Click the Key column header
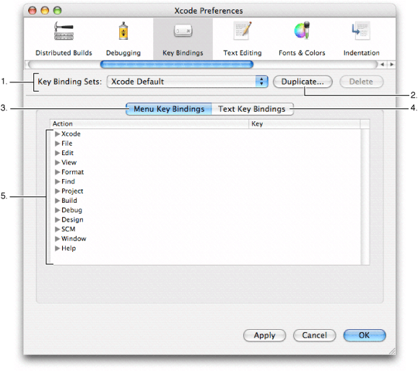 tap(304, 124)
